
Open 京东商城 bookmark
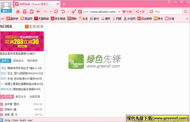[x=58, y=19]
